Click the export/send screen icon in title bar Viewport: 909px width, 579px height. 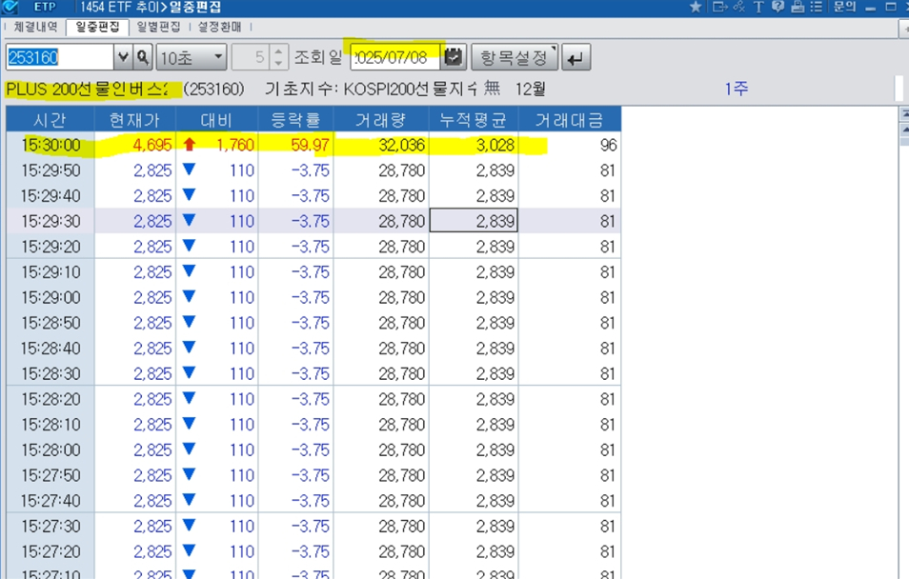point(719,7)
